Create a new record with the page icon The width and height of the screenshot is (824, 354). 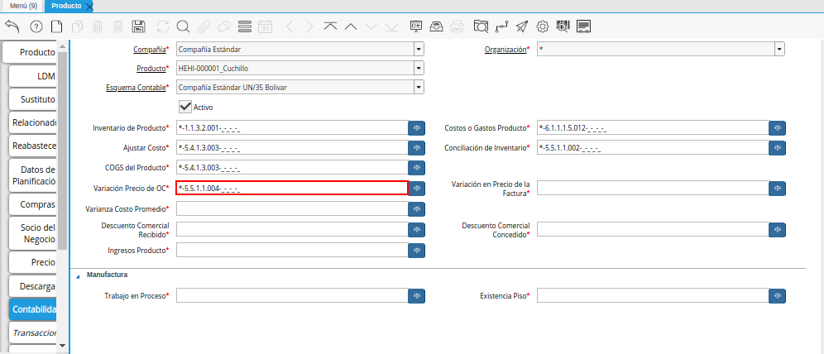56,26
